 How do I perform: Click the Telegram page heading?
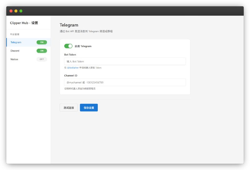click(69, 25)
